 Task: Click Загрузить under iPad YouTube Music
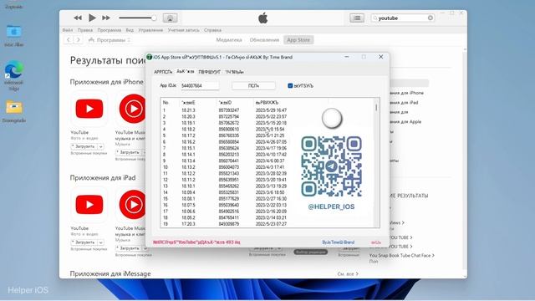128,248
